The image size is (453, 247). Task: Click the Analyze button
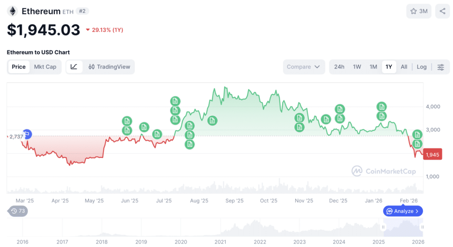[x=403, y=211]
